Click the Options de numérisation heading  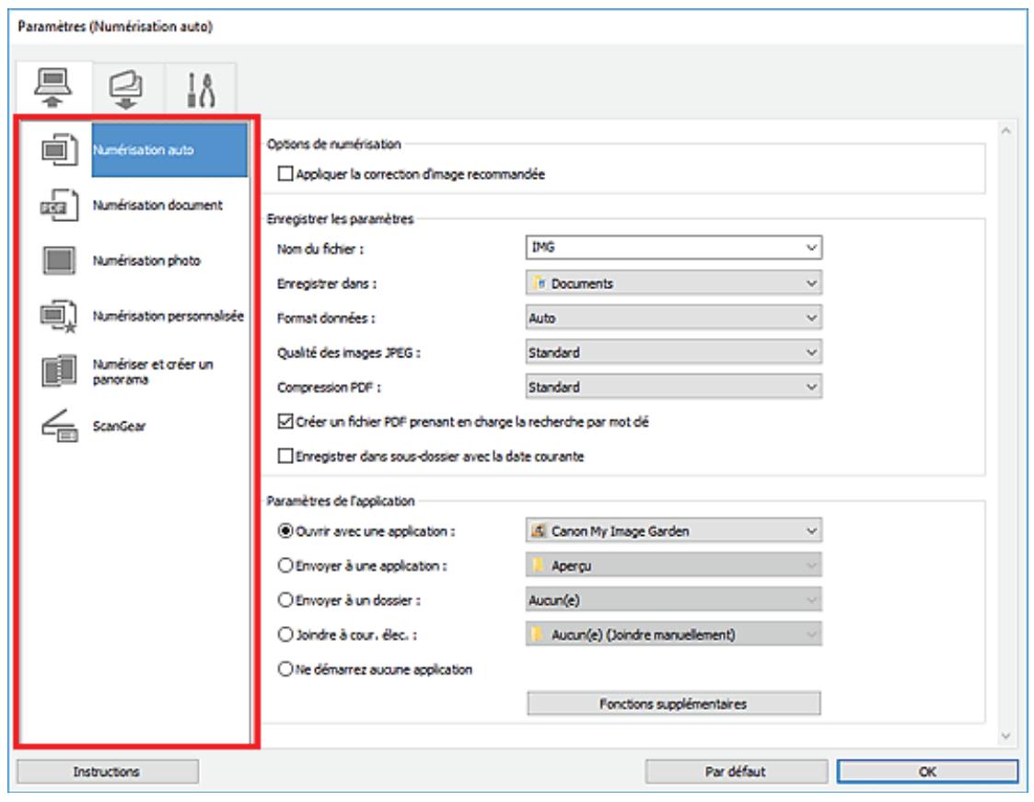(334, 144)
